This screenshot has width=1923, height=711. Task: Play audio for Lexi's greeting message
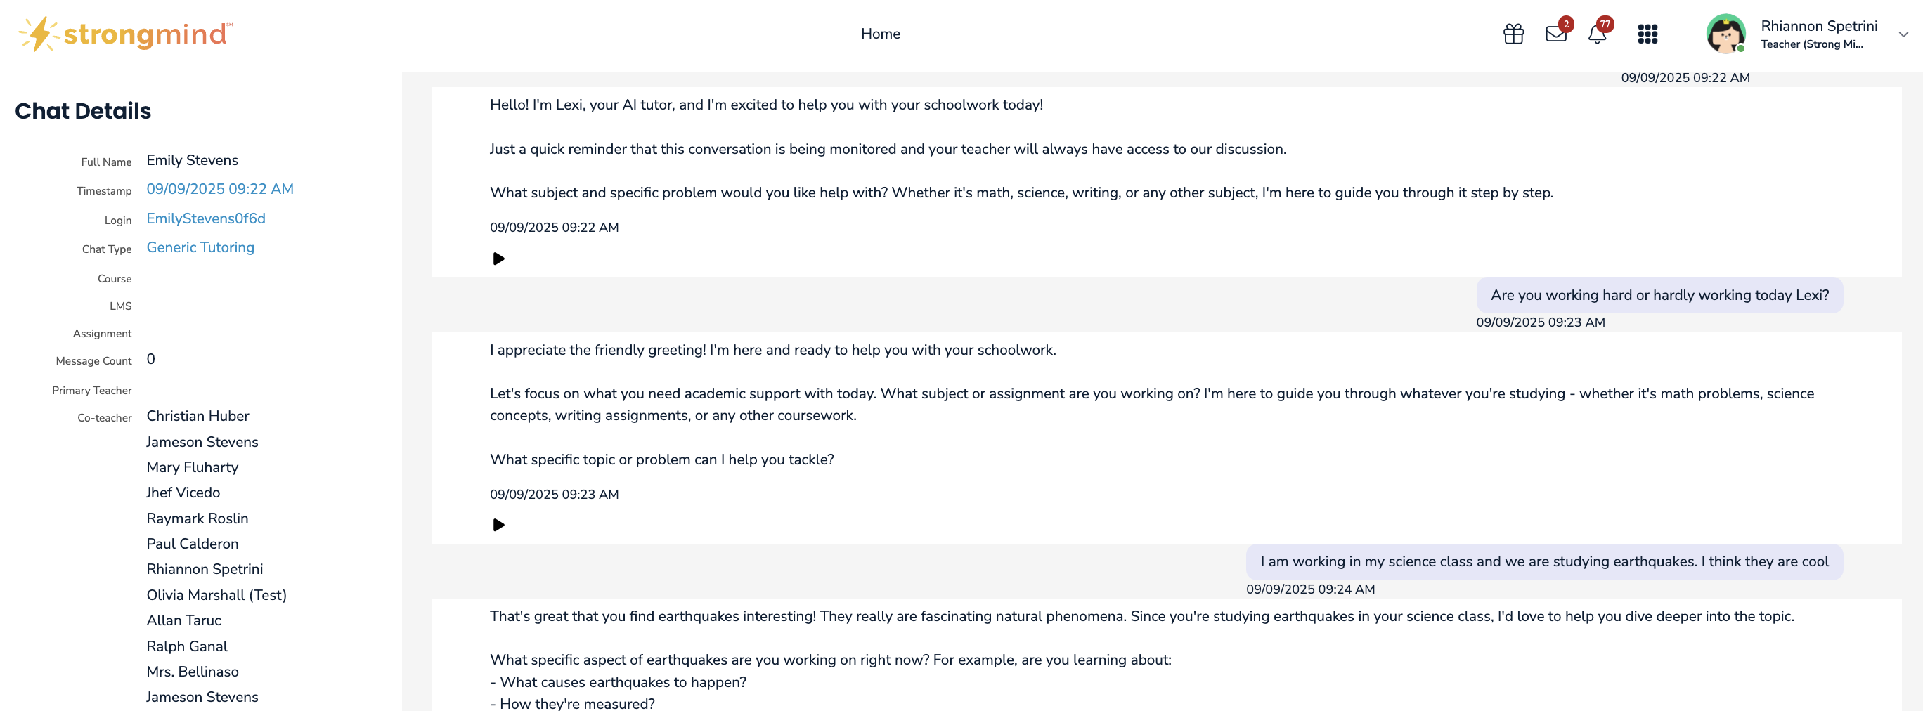(498, 259)
